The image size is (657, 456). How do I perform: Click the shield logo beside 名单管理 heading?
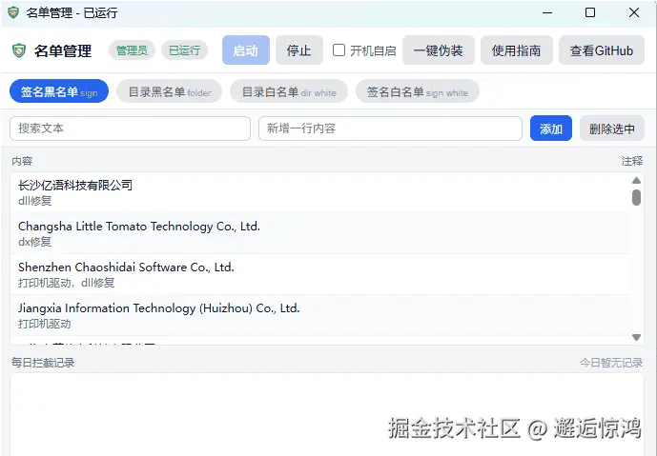pyautogui.click(x=19, y=50)
